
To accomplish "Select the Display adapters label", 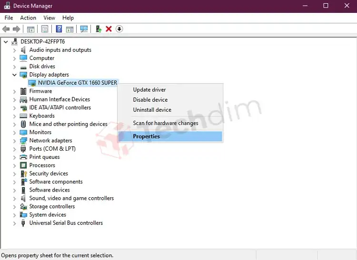I will pos(49,75).
